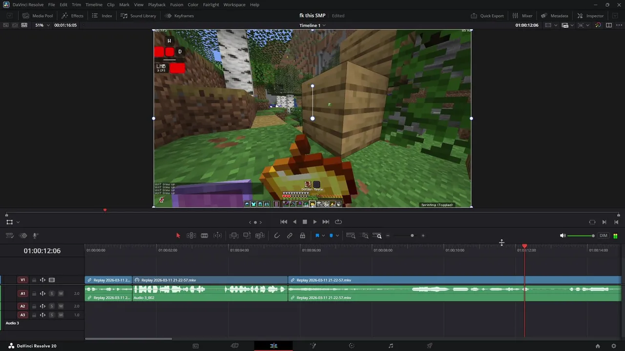Screen dimensions: 625x351
Task: Play the timeline forward
Action: [x=315, y=222]
